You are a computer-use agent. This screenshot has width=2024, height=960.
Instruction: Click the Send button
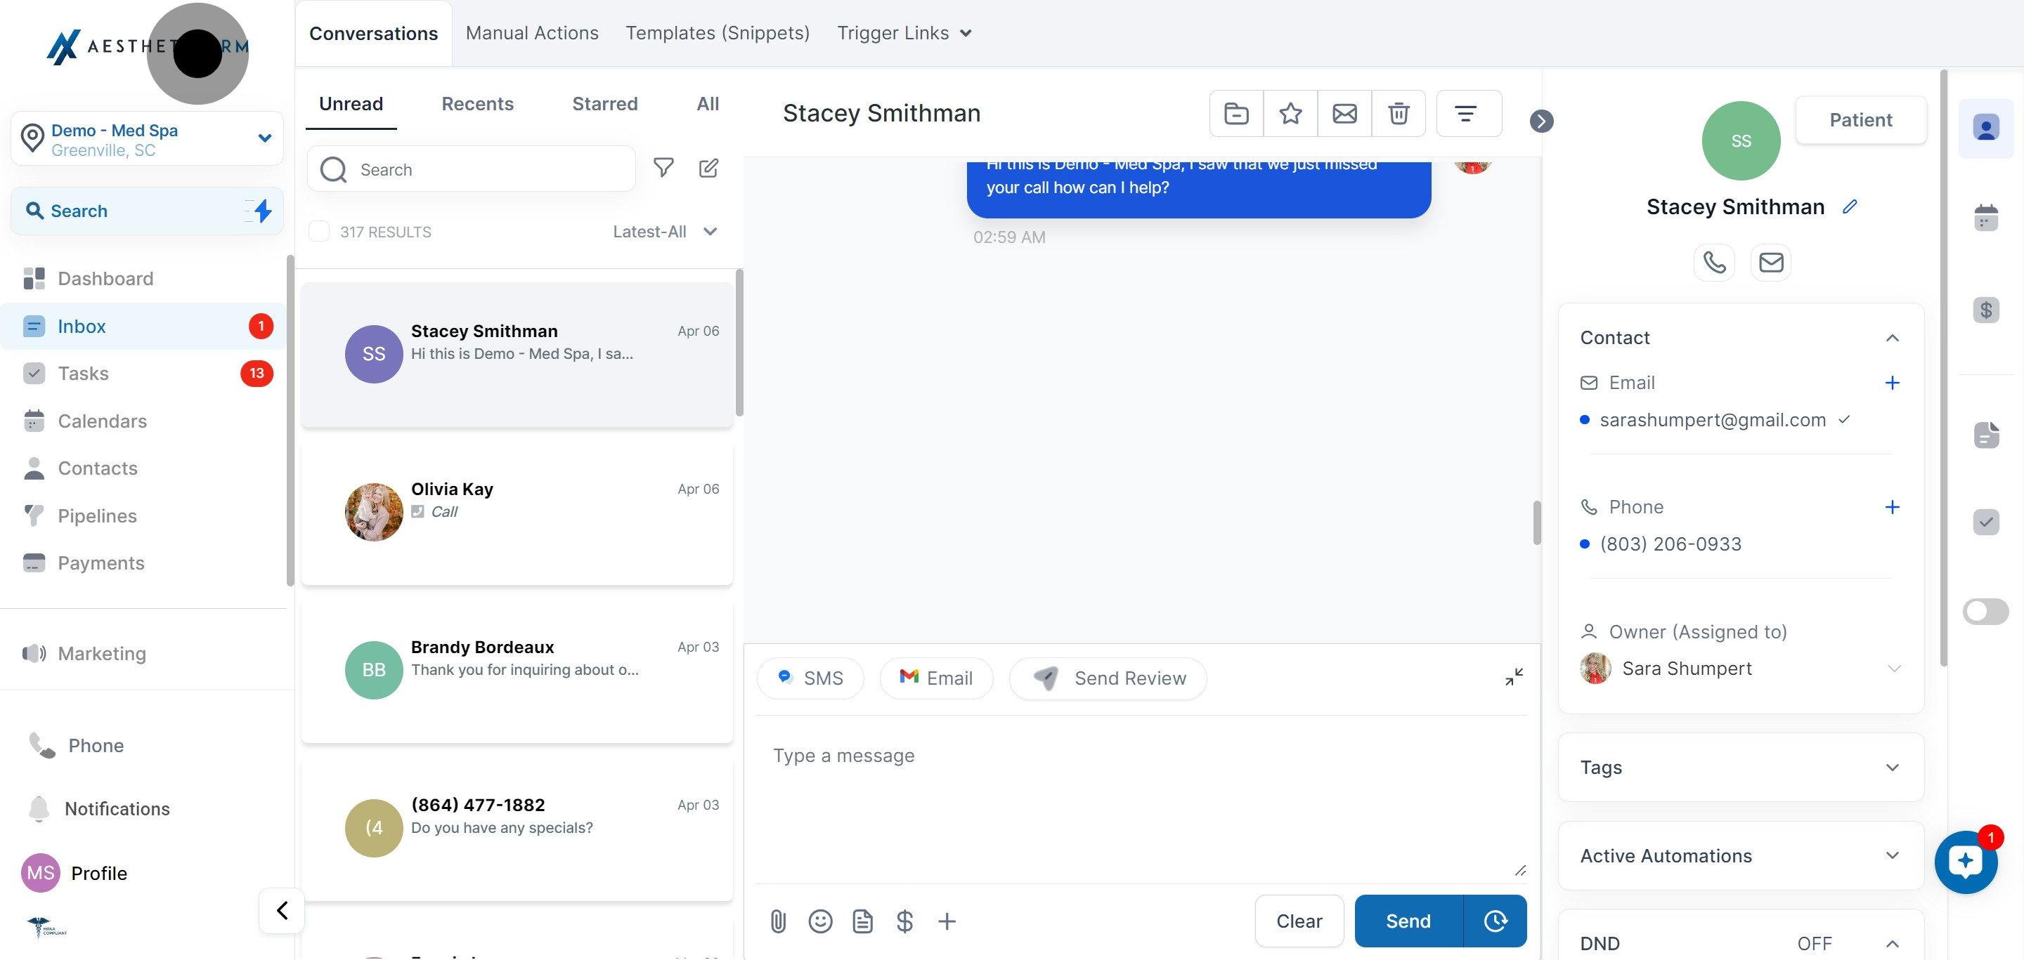point(1408,921)
